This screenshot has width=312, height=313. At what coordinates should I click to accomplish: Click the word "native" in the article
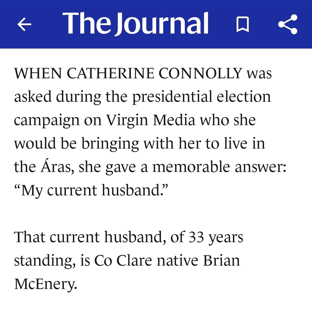point(177,260)
